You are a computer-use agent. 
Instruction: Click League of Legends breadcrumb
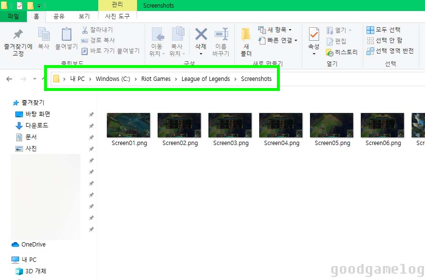(206, 79)
